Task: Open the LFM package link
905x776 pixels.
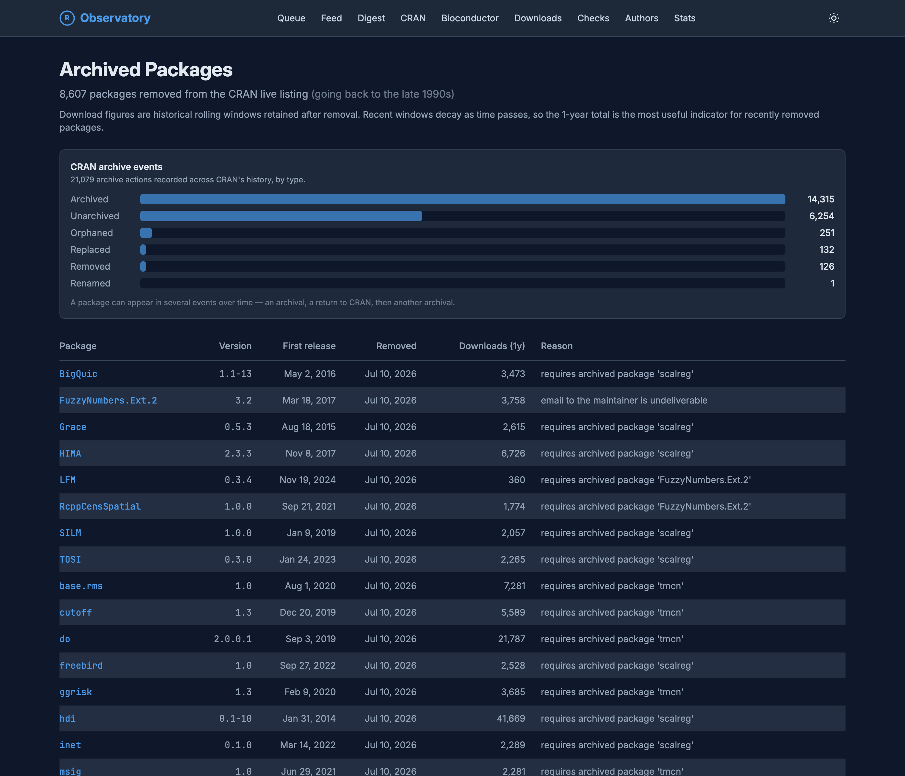Action: point(67,480)
